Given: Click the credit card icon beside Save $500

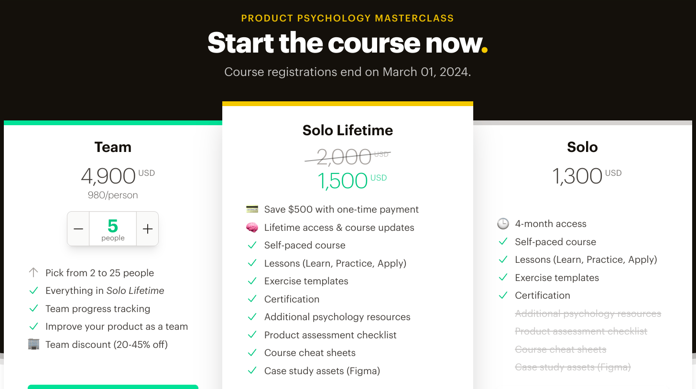Looking at the screenshot, I should (x=252, y=209).
